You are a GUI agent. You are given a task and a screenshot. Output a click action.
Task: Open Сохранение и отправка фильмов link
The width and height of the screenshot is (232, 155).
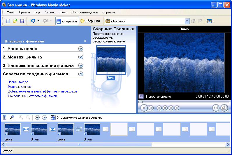coord(32,96)
